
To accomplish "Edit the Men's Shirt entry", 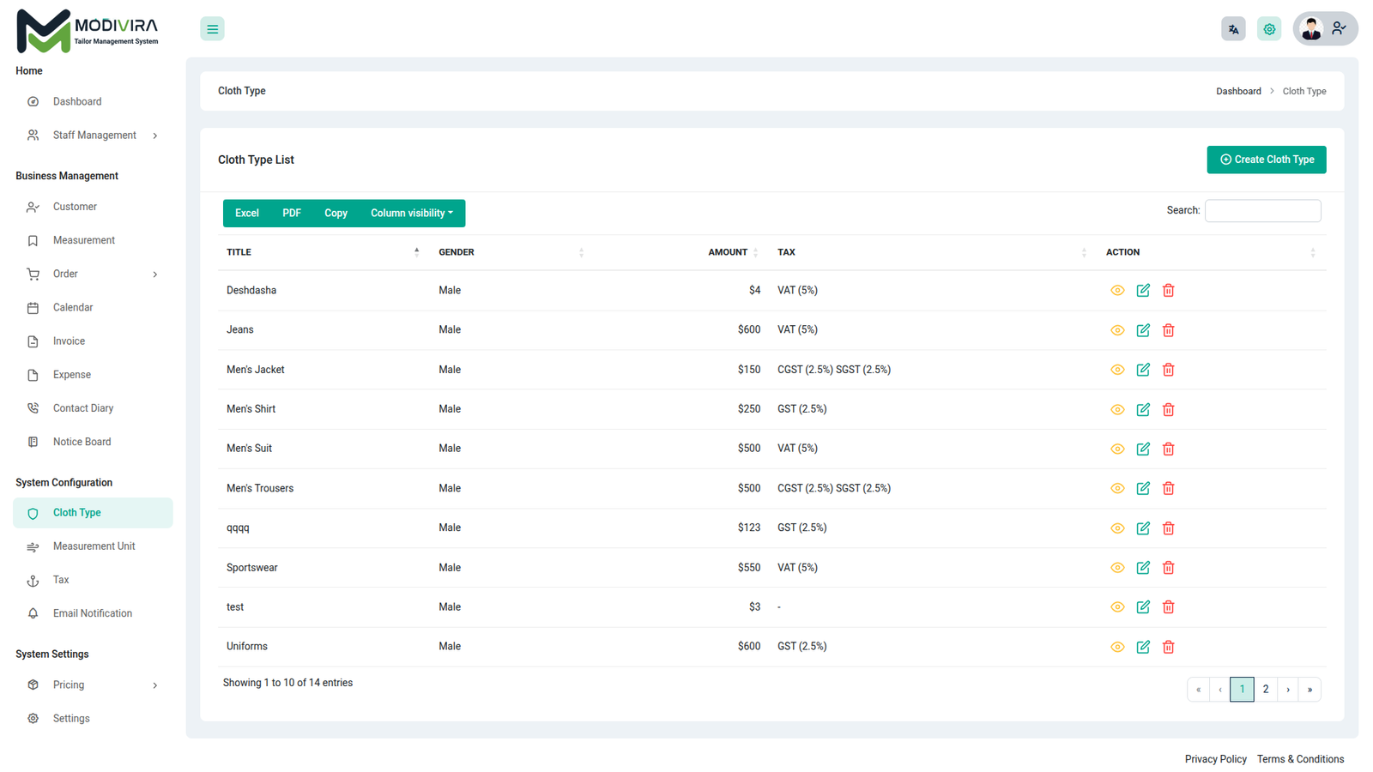I will pyautogui.click(x=1143, y=409).
